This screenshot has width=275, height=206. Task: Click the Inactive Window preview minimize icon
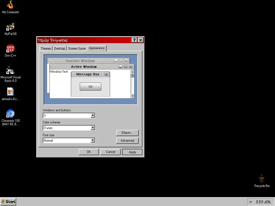tap(116, 61)
